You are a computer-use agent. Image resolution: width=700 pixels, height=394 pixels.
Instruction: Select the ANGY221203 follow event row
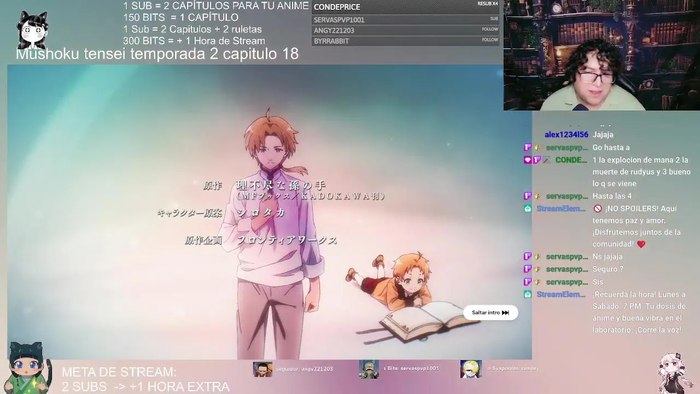click(x=406, y=31)
